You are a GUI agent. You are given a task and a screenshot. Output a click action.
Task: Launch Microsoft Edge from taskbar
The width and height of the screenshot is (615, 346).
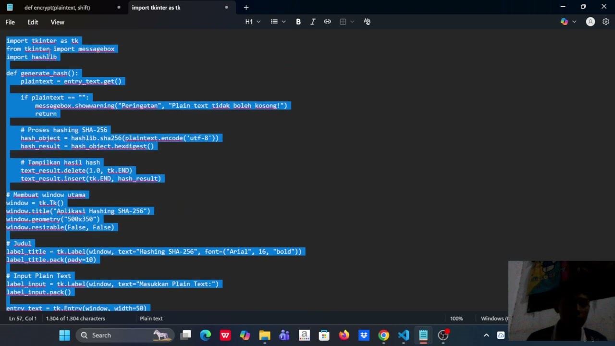pos(205,335)
